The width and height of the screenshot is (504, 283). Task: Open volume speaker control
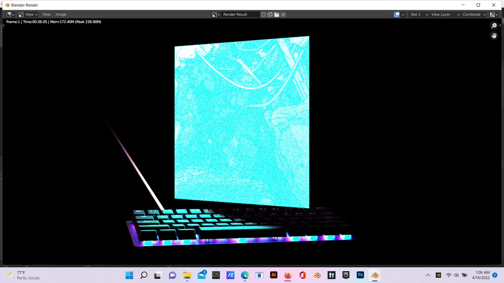click(x=456, y=275)
